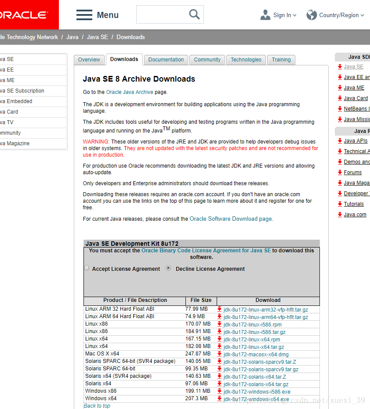The image size is (370, 409).
Task: Click download arrow for jdk-8u172-linux-arm64-vfp-hflt.tar.gz
Action: [x=219, y=317]
